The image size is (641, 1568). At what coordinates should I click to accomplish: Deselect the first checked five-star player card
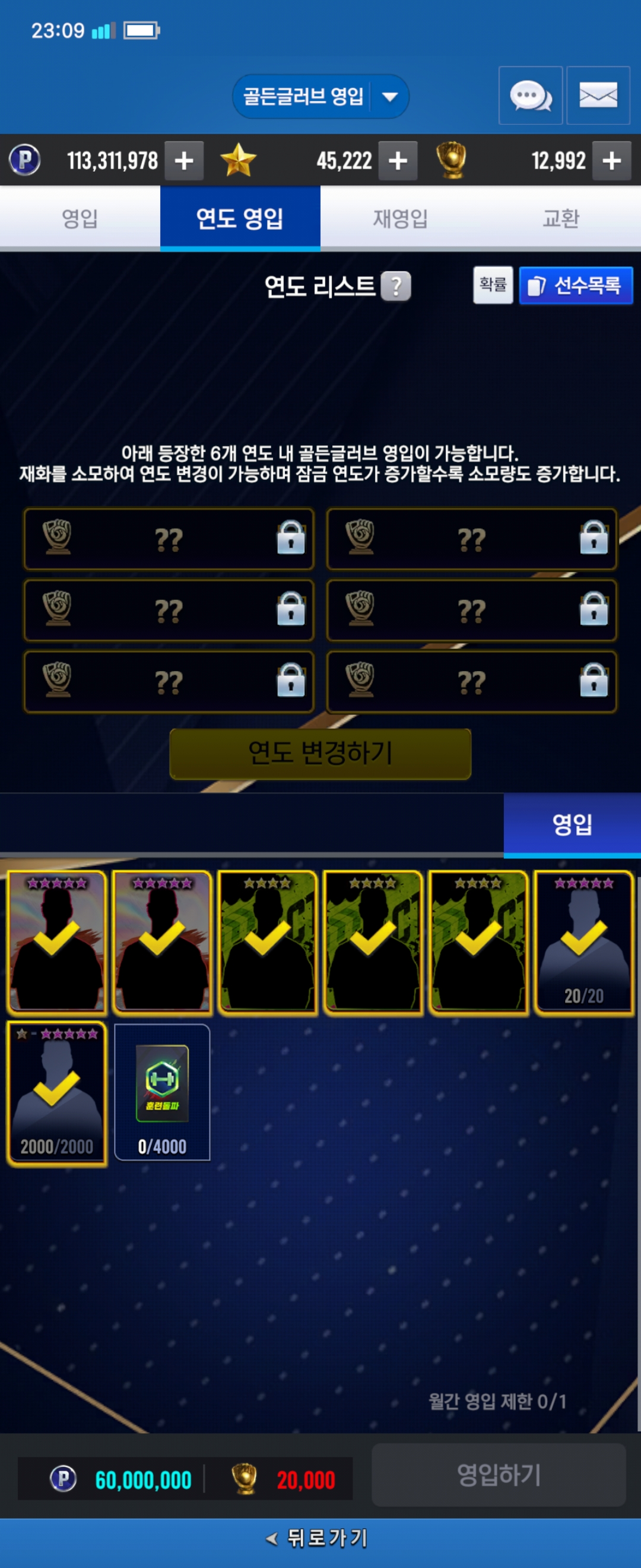[x=56, y=942]
